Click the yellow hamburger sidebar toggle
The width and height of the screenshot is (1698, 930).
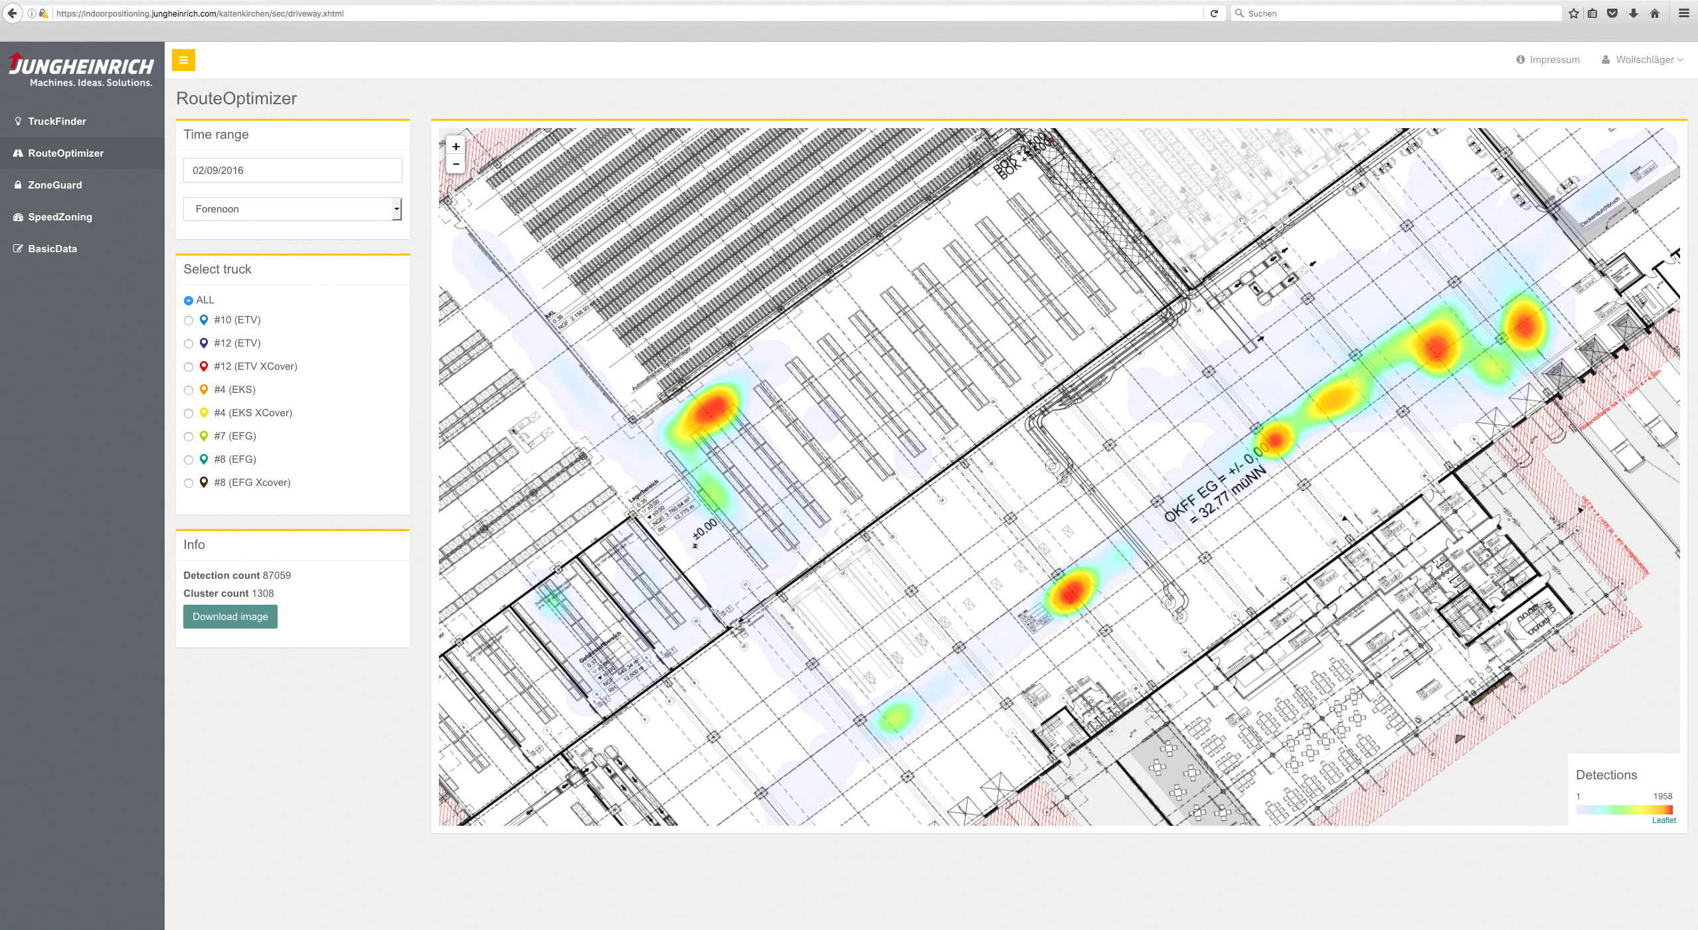(183, 60)
